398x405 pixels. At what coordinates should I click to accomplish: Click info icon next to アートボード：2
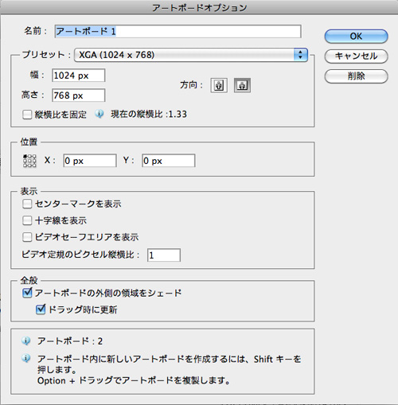(x=25, y=341)
